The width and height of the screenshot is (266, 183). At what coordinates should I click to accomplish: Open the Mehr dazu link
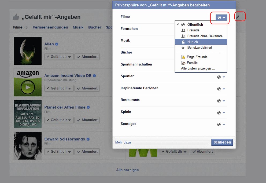[x=123, y=142]
